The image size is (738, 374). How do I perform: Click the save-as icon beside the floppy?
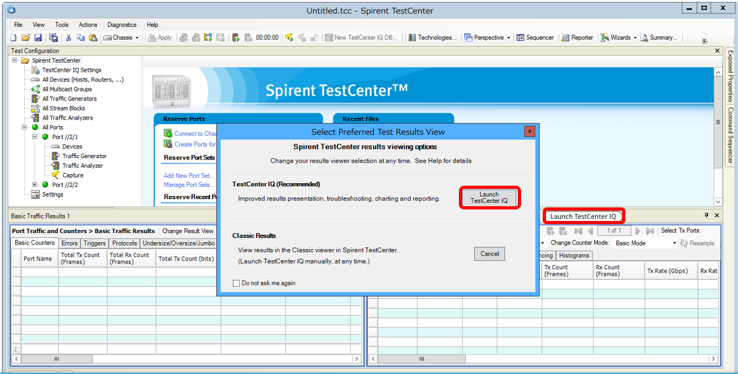[53, 38]
